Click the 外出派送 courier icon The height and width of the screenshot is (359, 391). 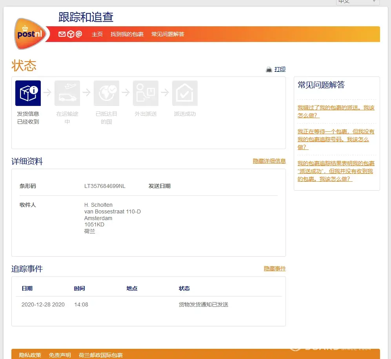click(145, 93)
